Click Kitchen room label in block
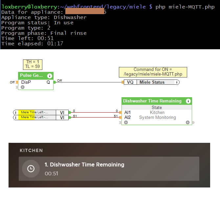Viewport: 220px width, 197px height. [157, 112]
